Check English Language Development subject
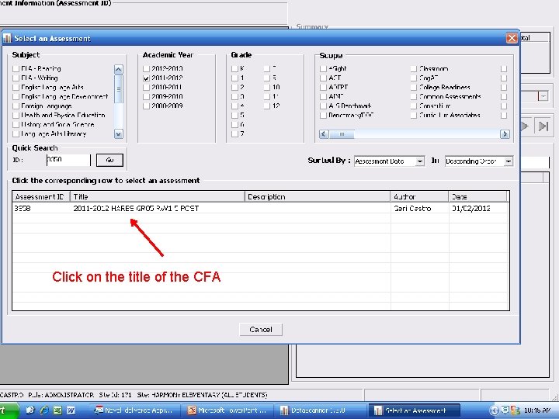The width and height of the screenshot is (559, 419). [16, 96]
